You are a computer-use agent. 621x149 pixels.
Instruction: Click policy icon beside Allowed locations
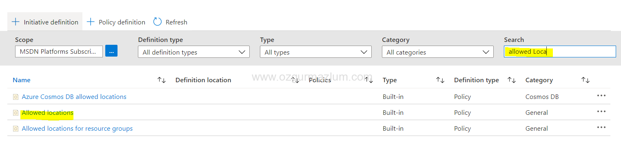point(16,113)
